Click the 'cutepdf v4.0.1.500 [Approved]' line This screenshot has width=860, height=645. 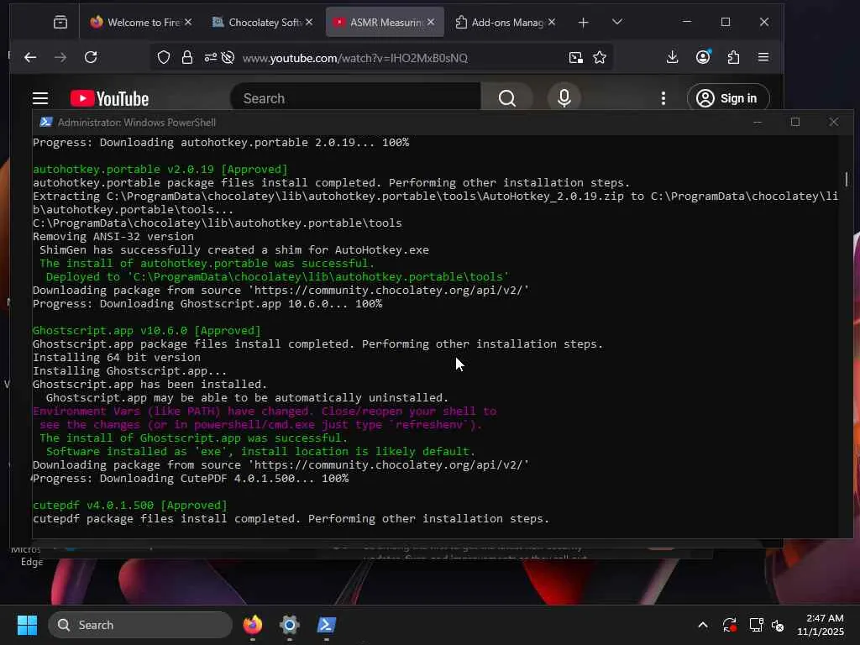click(x=130, y=505)
